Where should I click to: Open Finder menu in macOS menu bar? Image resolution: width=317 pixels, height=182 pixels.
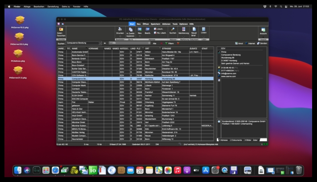click(17, 7)
